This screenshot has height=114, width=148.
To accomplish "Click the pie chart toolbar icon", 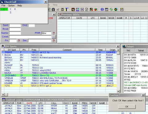I will [96, 10].
